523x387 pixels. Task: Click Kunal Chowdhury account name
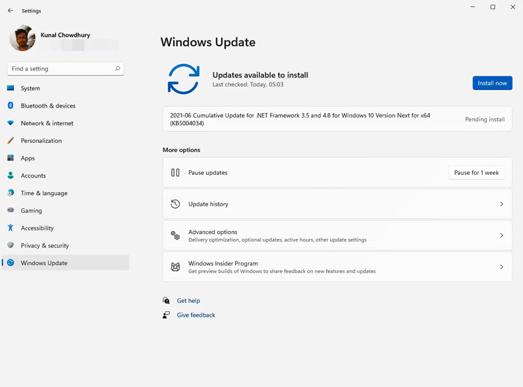(x=65, y=35)
